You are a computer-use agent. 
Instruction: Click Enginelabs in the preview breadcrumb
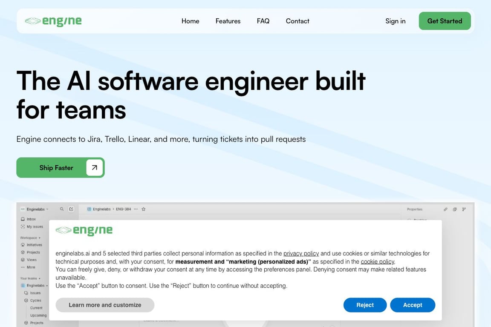pyautogui.click(x=99, y=209)
